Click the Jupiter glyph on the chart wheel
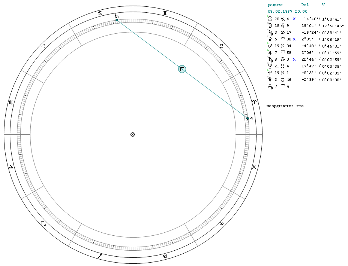This screenshot has height=266, width=348. [x=252, y=118]
